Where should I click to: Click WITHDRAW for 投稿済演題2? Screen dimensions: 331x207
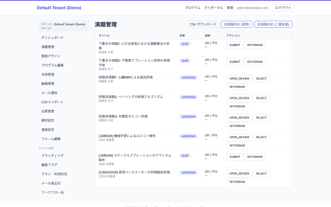(237, 107)
